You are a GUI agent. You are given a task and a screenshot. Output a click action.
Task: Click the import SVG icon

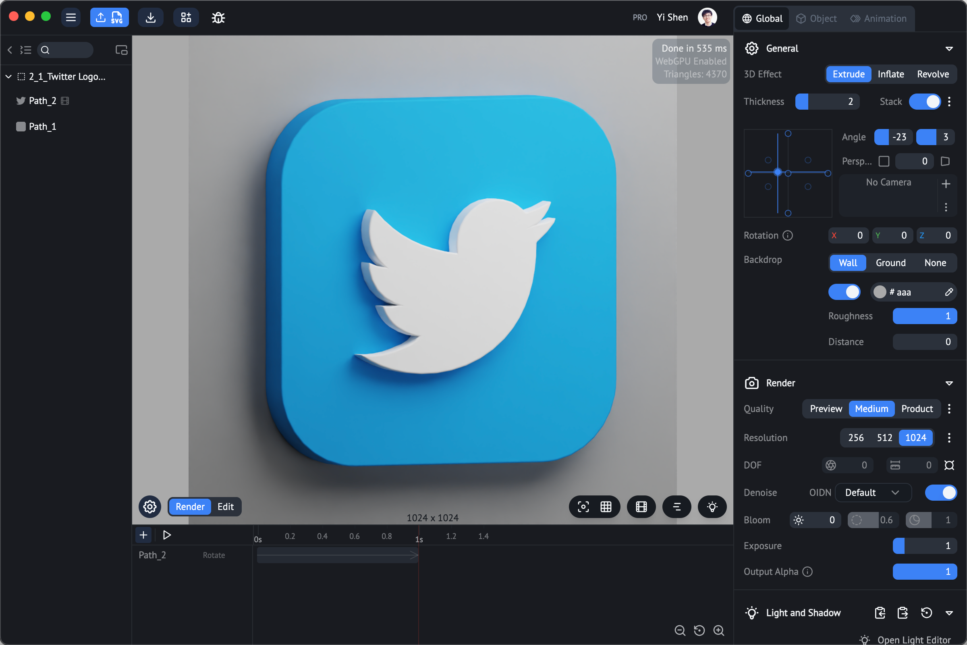(x=117, y=17)
